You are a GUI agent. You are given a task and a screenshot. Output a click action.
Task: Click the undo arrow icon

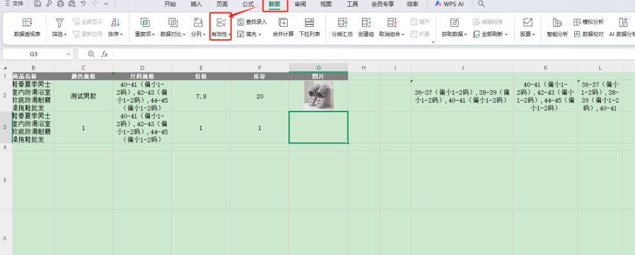(83, 4)
